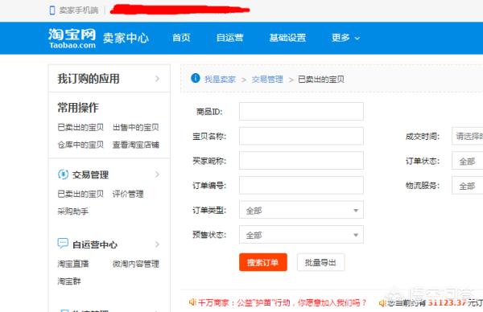Focus the 订单编号 input field
Screen dimensions: 483x312
coord(301,185)
